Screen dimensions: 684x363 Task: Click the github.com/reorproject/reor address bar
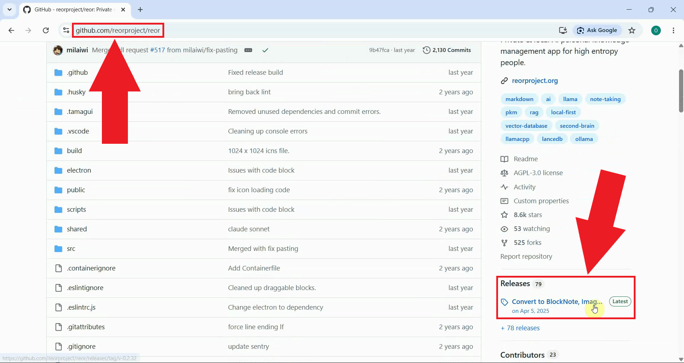[x=118, y=30]
